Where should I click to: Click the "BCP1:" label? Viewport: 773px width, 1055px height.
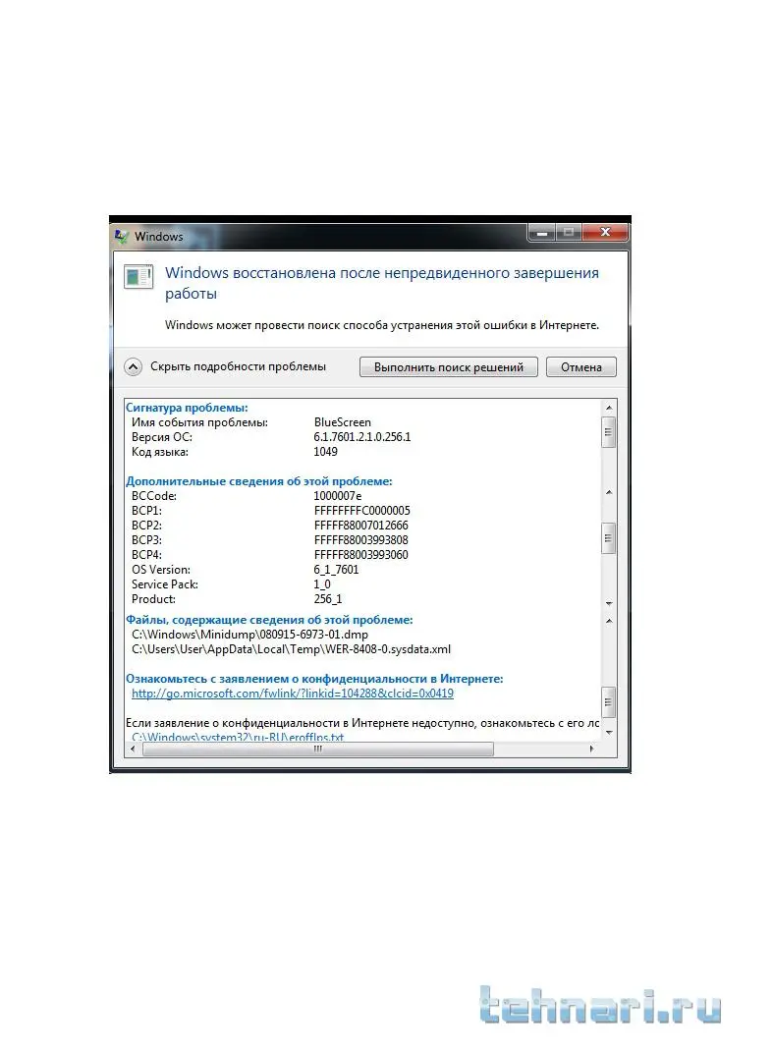click(146, 511)
